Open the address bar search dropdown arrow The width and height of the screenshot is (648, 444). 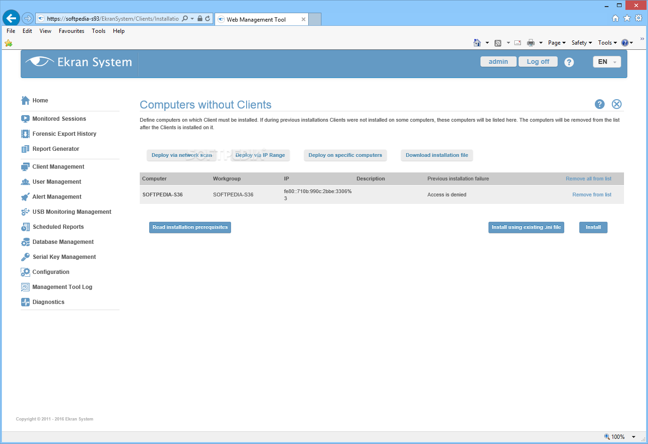click(x=192, y=19)
